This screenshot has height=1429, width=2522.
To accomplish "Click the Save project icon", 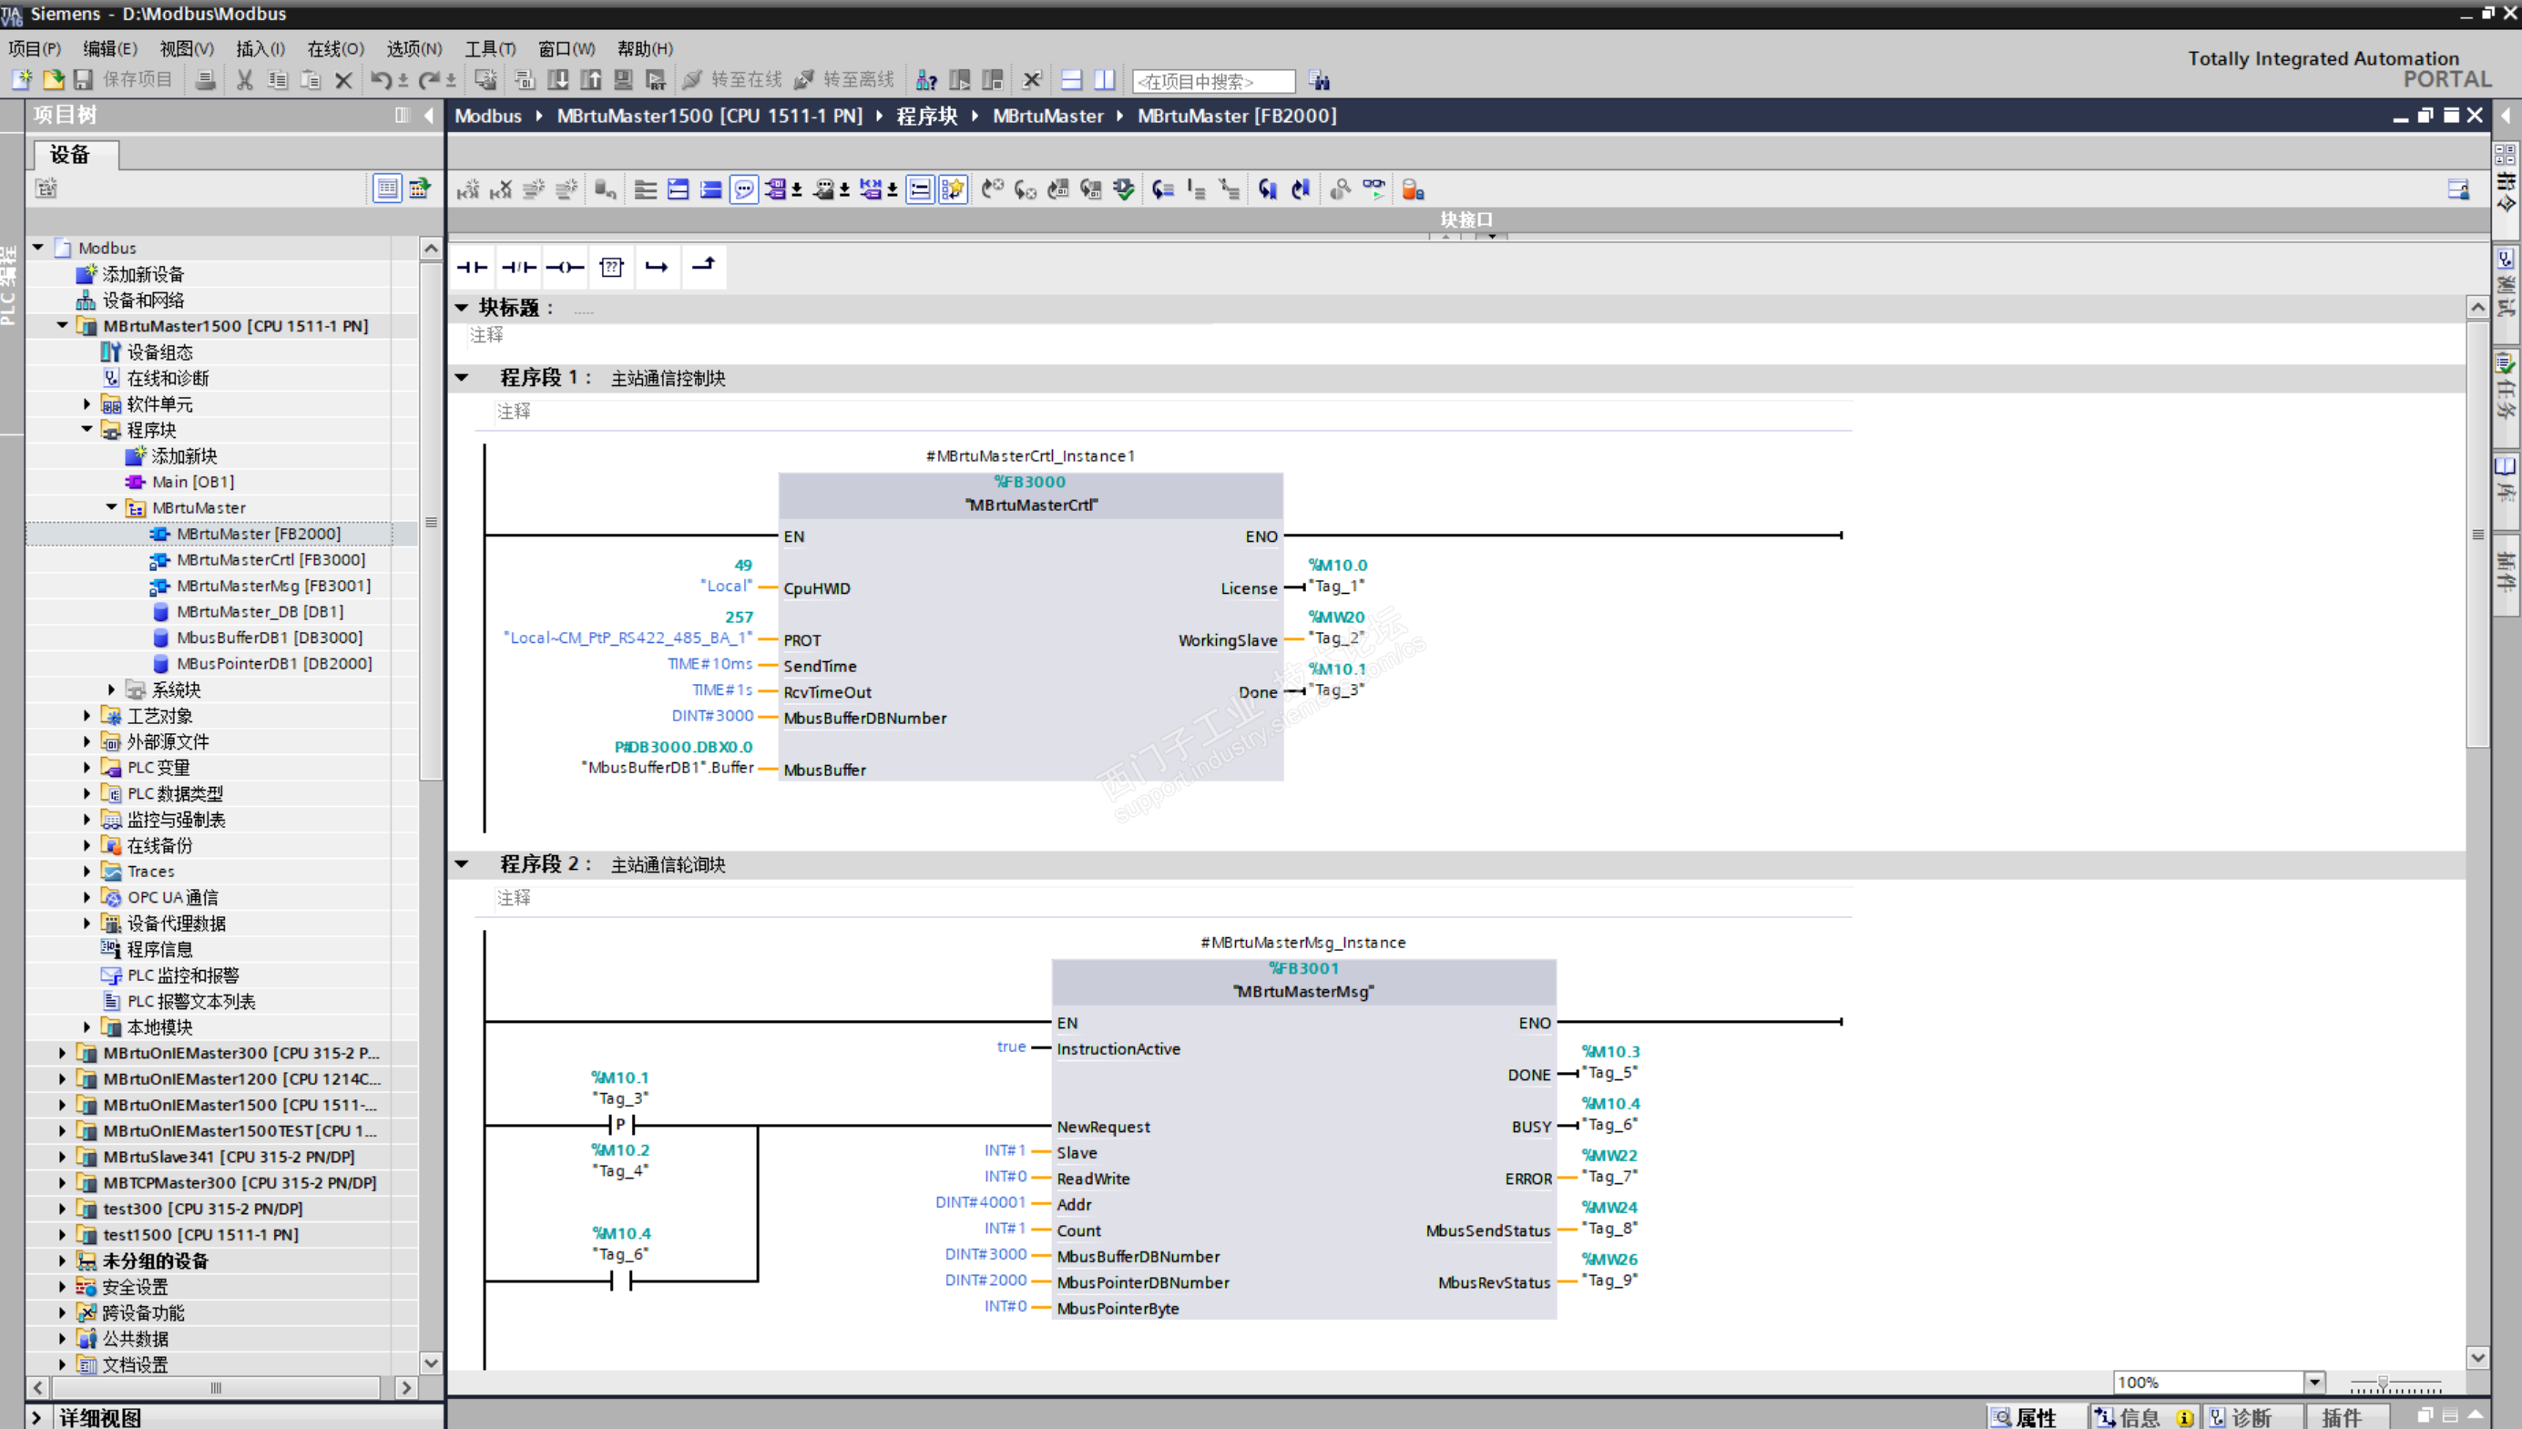I will [x=84, y=79].
